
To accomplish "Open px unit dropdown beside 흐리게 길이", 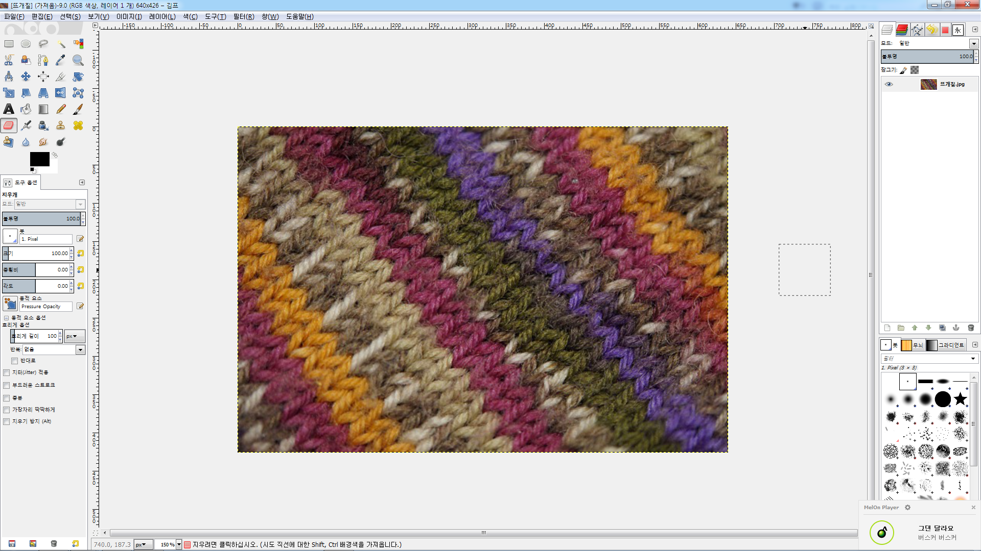I will coord(75,336).
